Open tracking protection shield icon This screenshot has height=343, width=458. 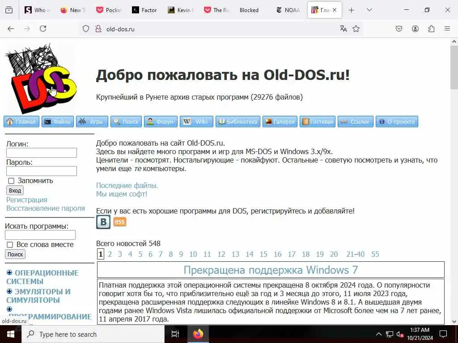(85, 29)
